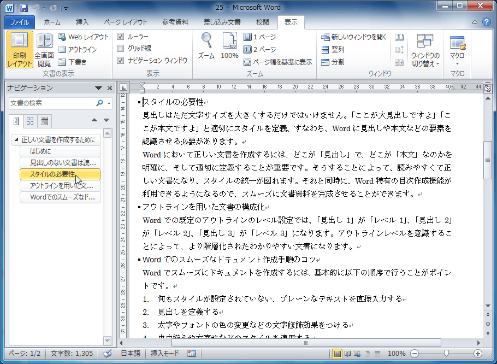Jump to next heading arrow in navigation
The height and width of the screenshot is (364, 497).
[106, 120]
